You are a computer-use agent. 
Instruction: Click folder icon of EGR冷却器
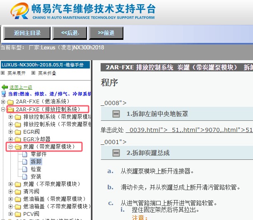[x=18, y=139]
